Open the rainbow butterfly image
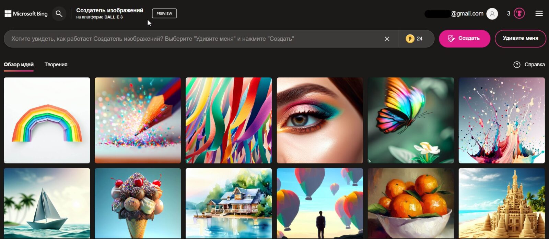 pos(411,120)
